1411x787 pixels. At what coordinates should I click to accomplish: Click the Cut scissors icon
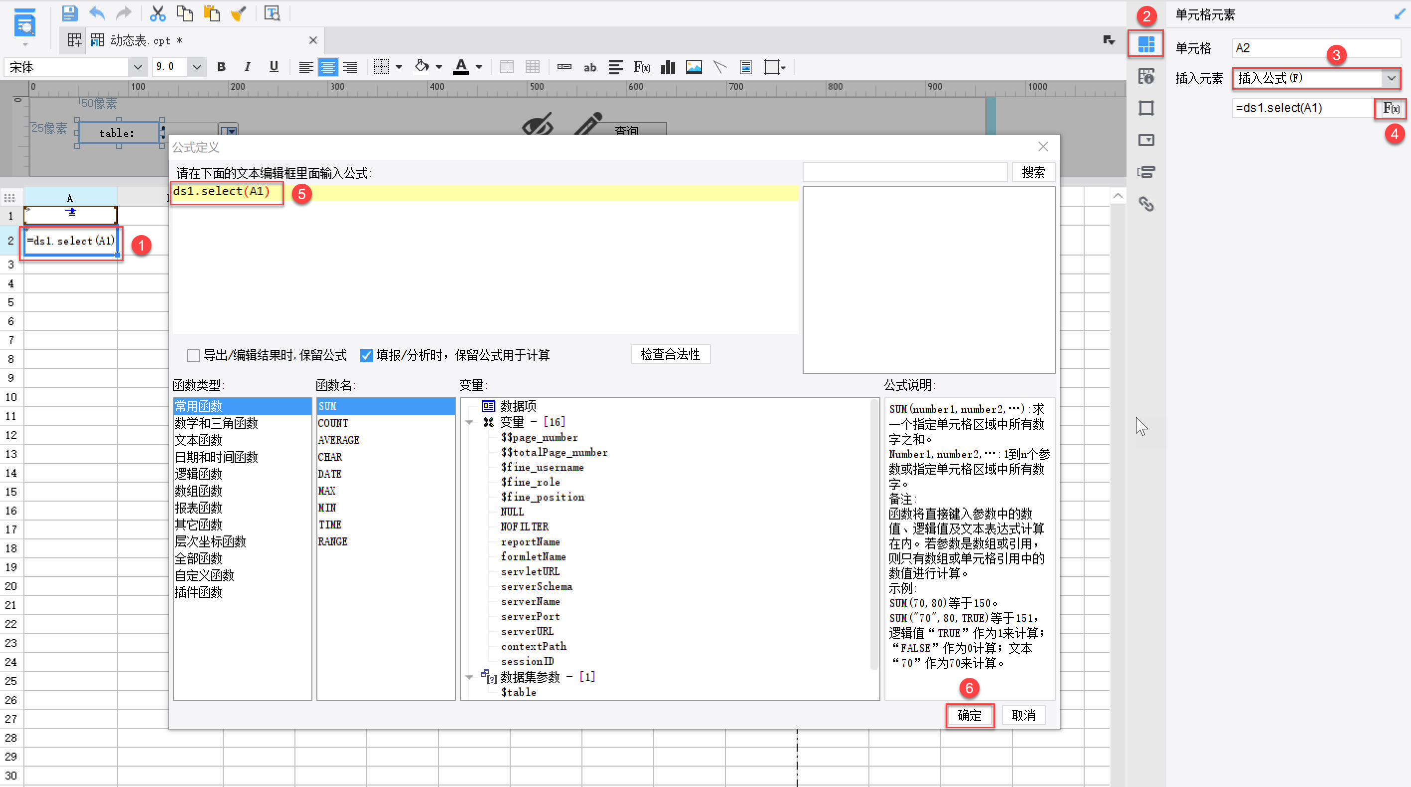tap(157, 13)
